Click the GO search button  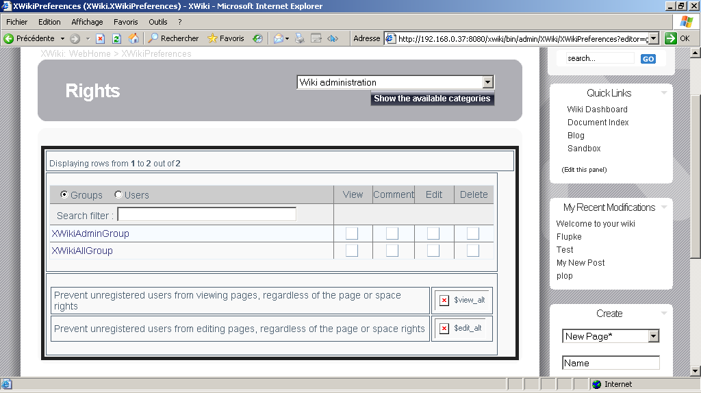pyautogui.click(x=648, y=59)
